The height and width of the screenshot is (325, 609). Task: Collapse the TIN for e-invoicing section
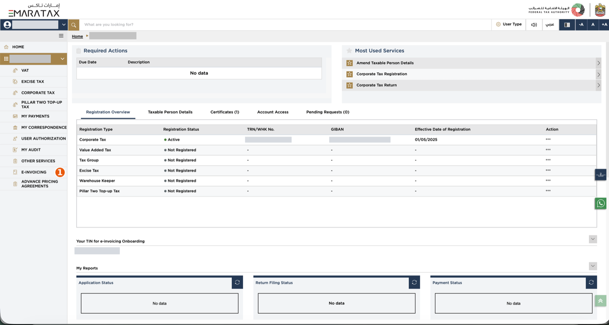[593, 239]
